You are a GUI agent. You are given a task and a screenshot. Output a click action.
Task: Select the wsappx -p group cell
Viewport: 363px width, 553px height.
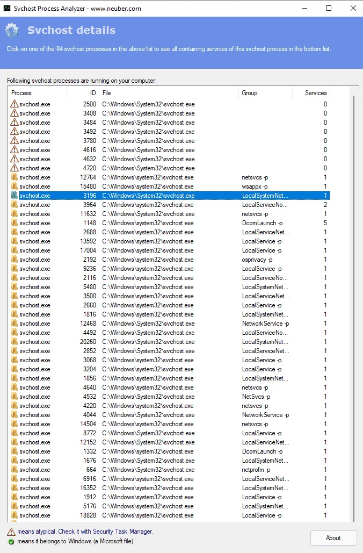click(255, 186)
